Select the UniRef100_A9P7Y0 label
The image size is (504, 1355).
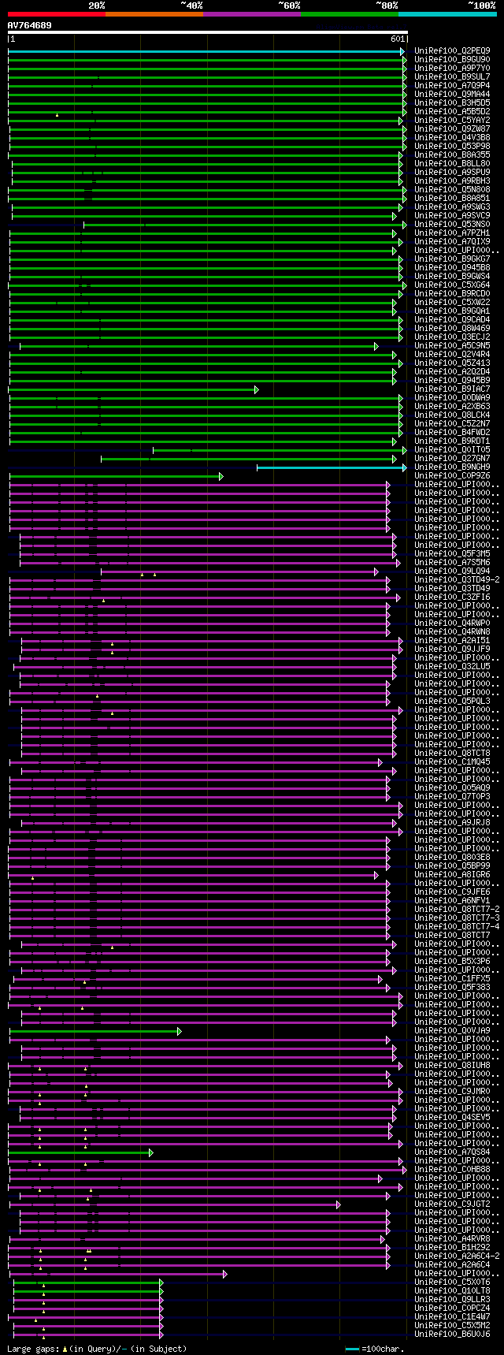click(x=452, y=68)
